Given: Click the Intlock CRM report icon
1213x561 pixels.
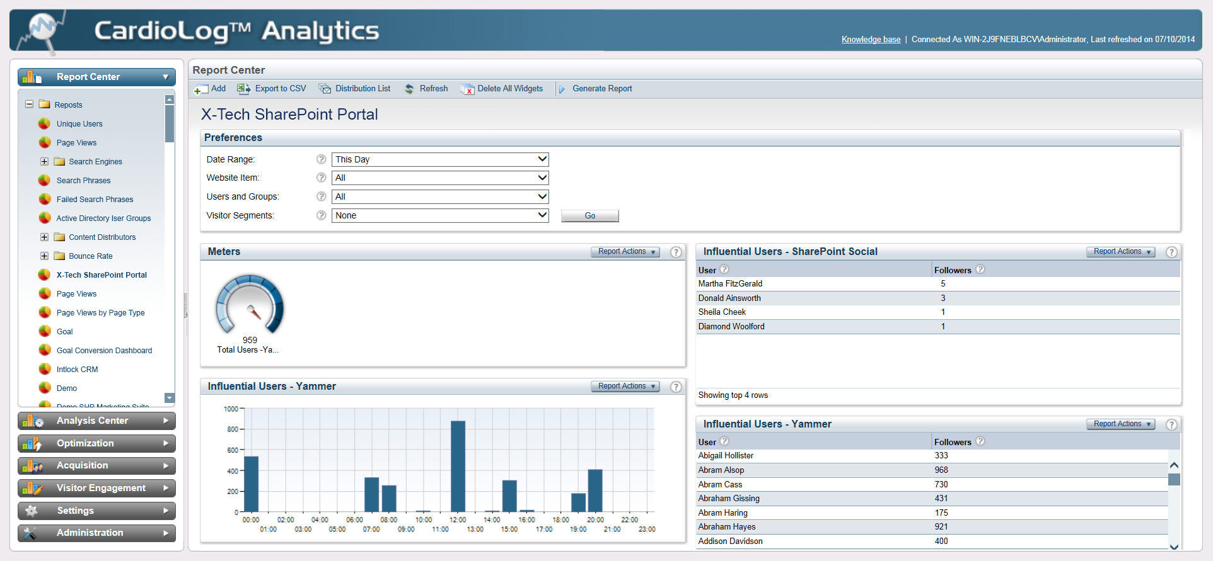Looking at the screenshot, I should pos(45,369).
